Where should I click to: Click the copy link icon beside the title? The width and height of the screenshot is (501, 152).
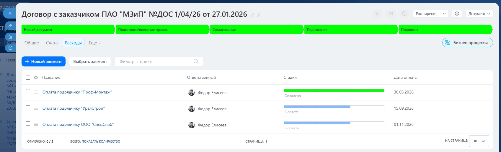(259, 15)
